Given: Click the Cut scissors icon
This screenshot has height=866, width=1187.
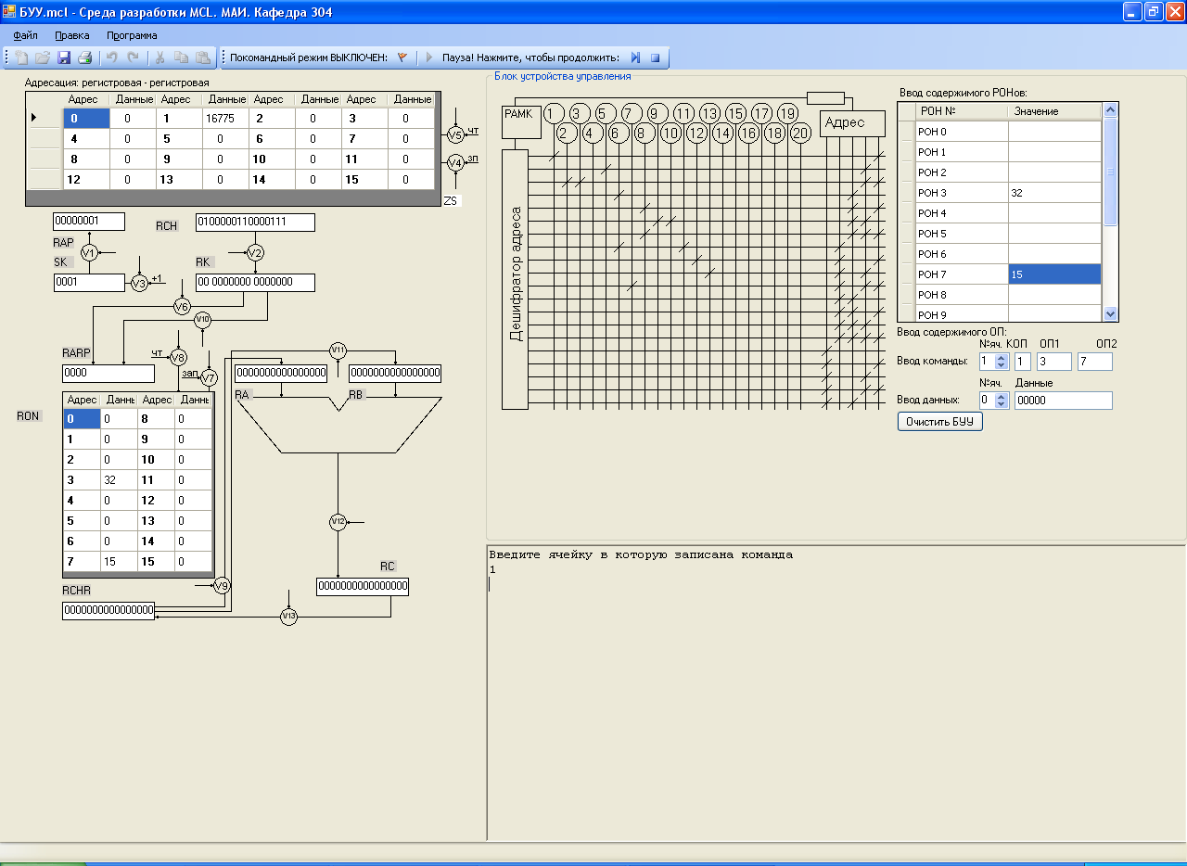Looking at the screenshot, I should 160,57.
